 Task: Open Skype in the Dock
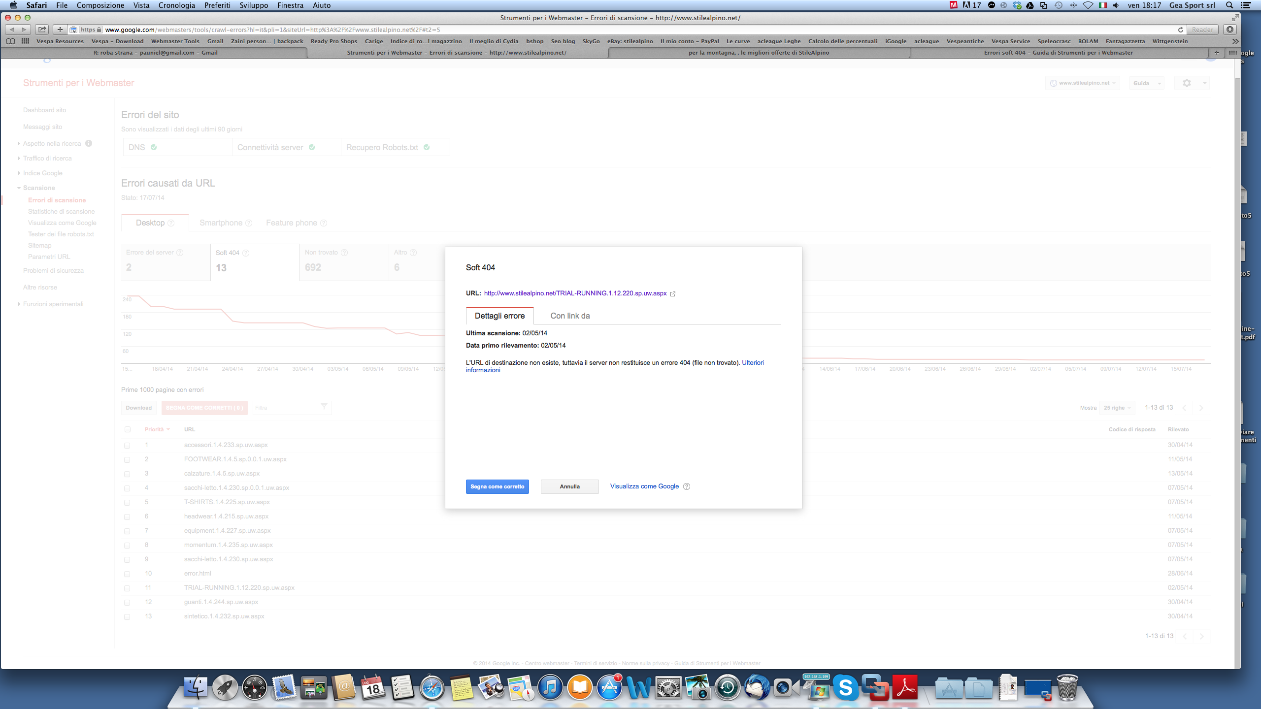click(x=846, y=687)
